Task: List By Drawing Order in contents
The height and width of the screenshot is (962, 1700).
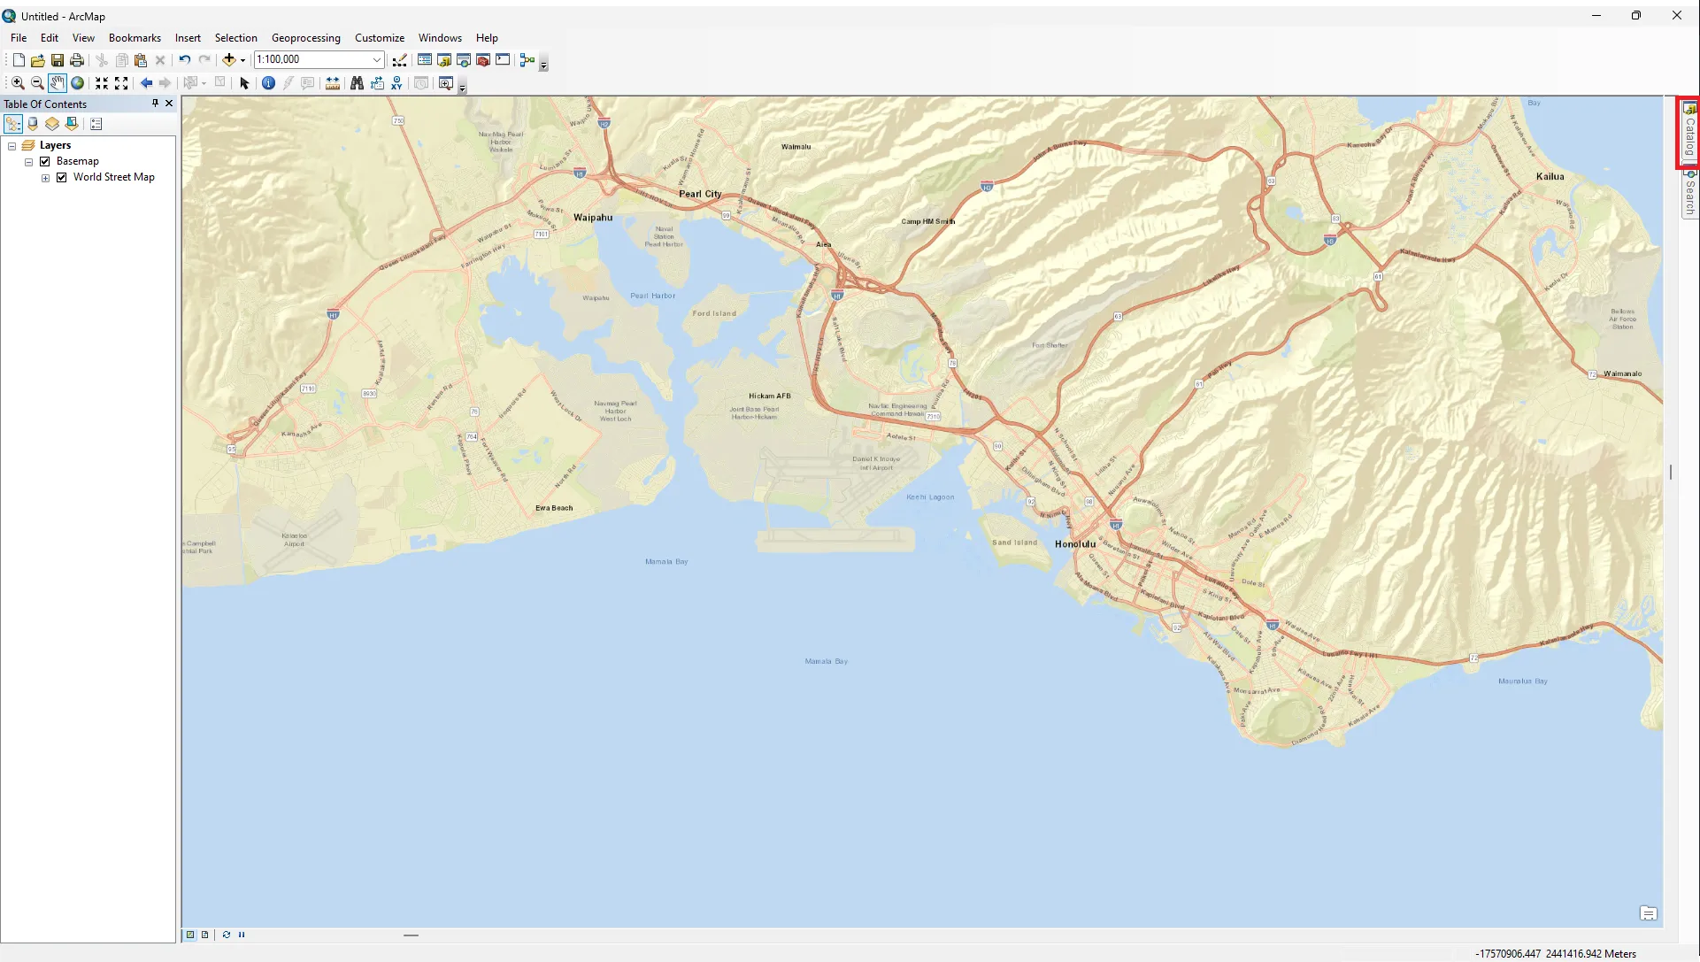Action: coord(13,124)
